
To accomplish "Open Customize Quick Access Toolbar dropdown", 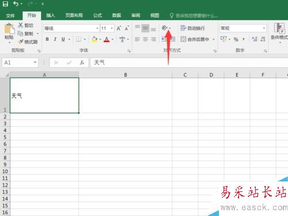I will tap(43, 4).
